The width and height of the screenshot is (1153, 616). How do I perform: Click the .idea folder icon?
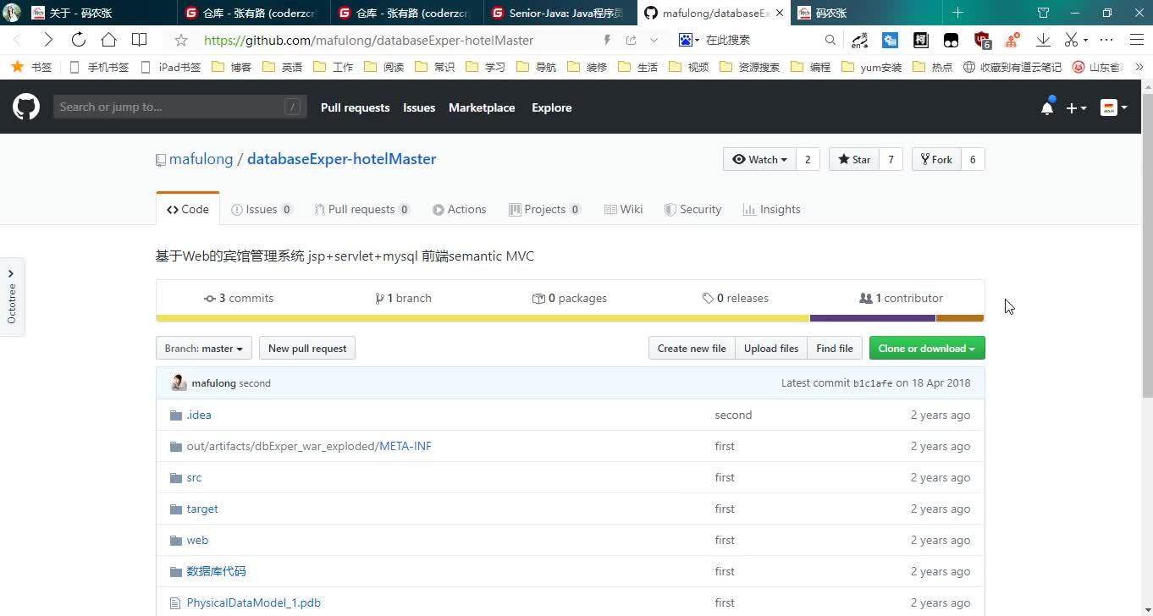pyautogui.click(x=176, y=415)
